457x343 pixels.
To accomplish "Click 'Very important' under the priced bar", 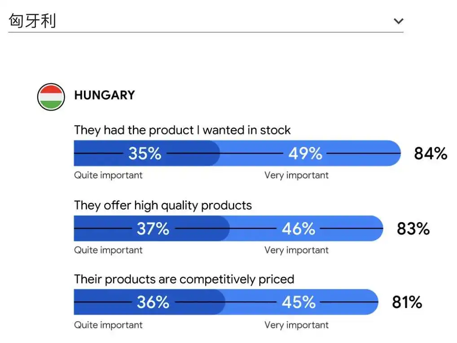I will click(296, 325).
